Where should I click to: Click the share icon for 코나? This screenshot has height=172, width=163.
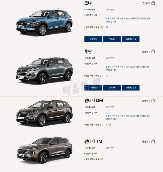click(153, 3)
